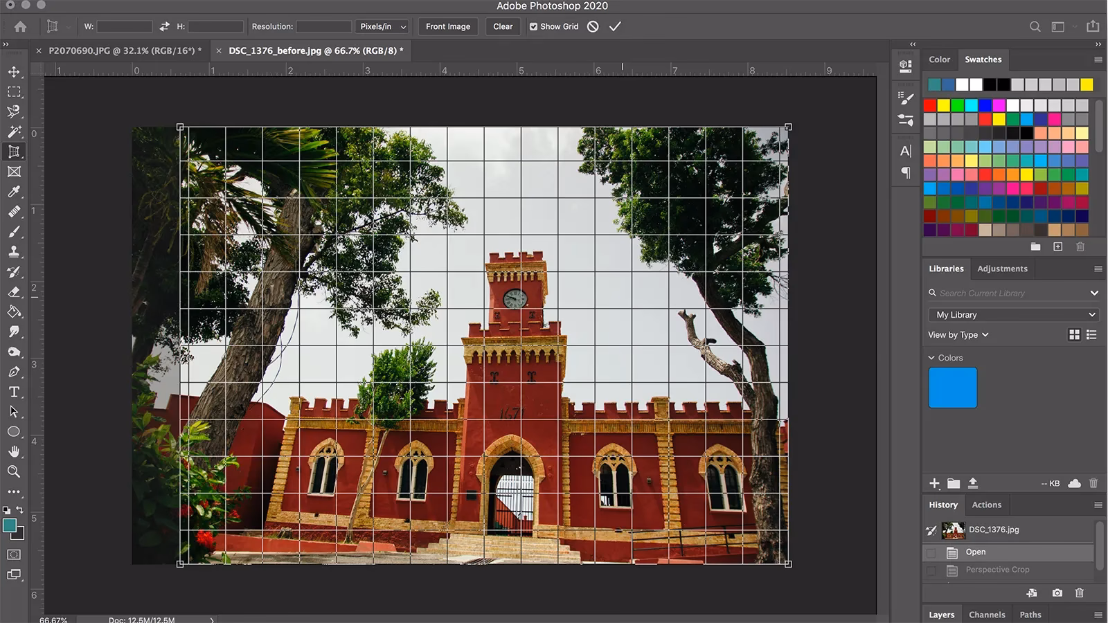This screenshot has width=1108, height=623.
Task: Open the Character panel icon
Action: pyautogui.click(x=906, y=150)
